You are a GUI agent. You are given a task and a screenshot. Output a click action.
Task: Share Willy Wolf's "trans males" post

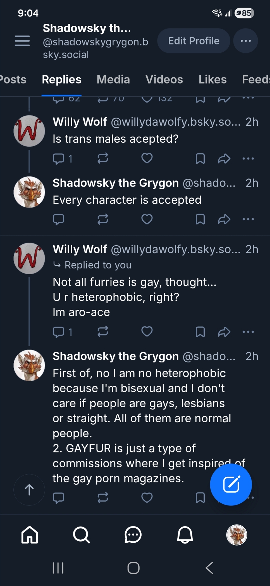pyautogui.click(x=224, y=159)
